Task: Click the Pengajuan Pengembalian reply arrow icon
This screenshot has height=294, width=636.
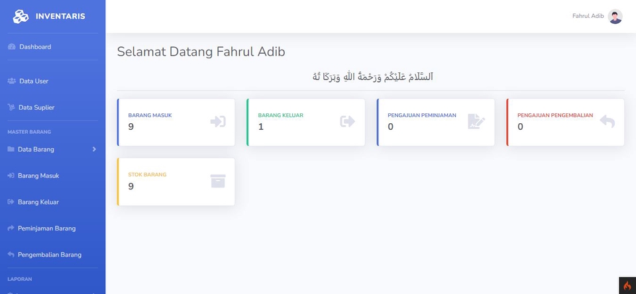Action: pyautogui.click(x=607, y=121)
